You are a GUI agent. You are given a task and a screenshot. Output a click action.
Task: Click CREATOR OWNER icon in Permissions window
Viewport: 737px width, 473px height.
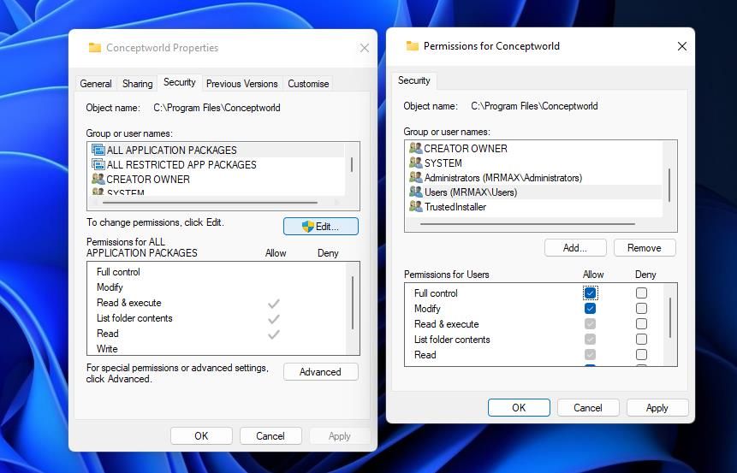tap(415, 148)
